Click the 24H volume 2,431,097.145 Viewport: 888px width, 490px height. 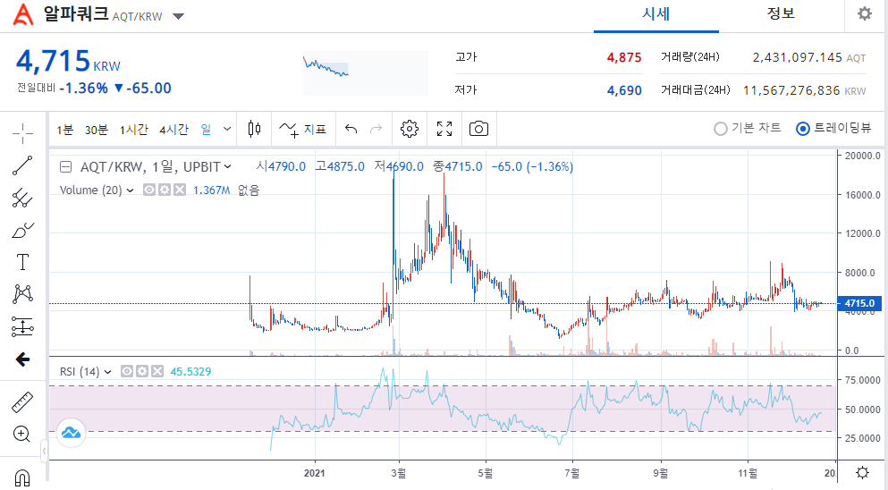[x=798, y=58]
